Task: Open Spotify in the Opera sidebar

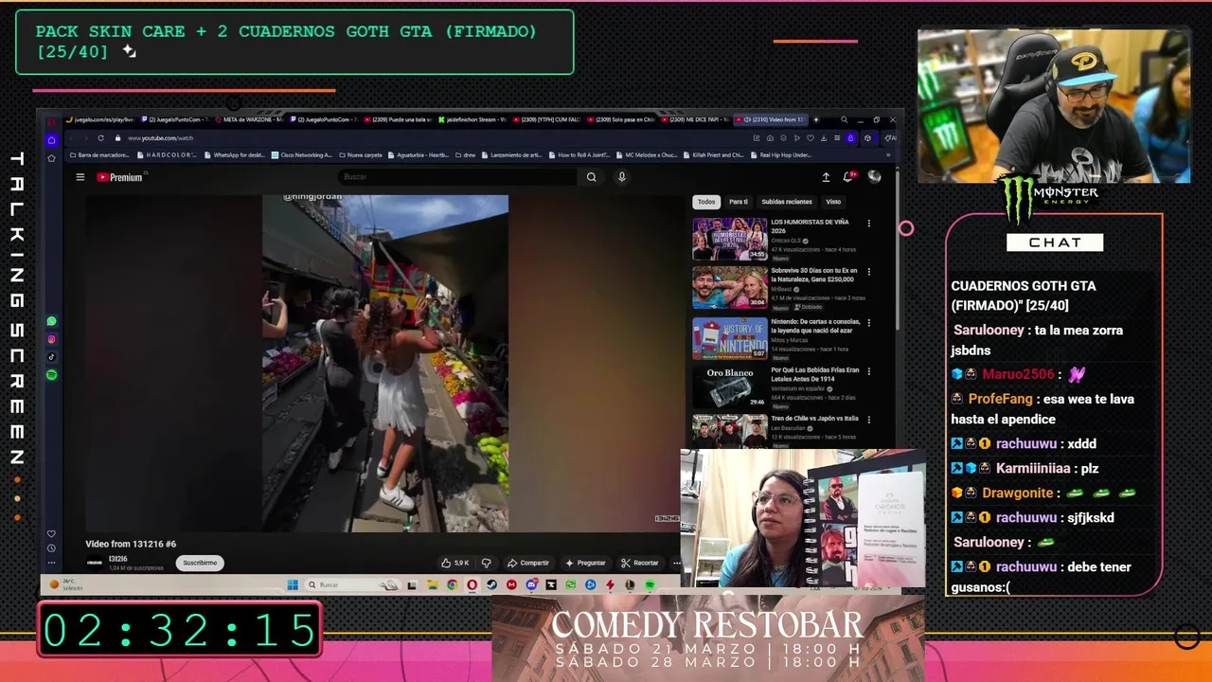Action: coord(51,375)
